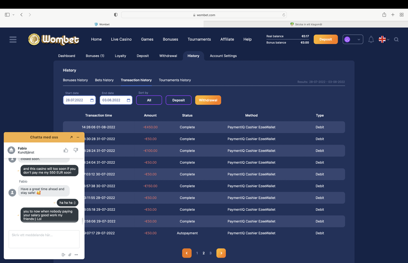Open the language flag selector
The image size is (408, 263).
coord(384,40)
